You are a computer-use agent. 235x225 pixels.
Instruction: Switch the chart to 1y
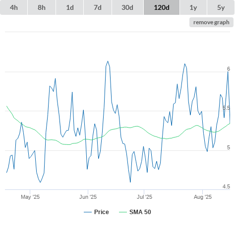[x=193, y=7]
